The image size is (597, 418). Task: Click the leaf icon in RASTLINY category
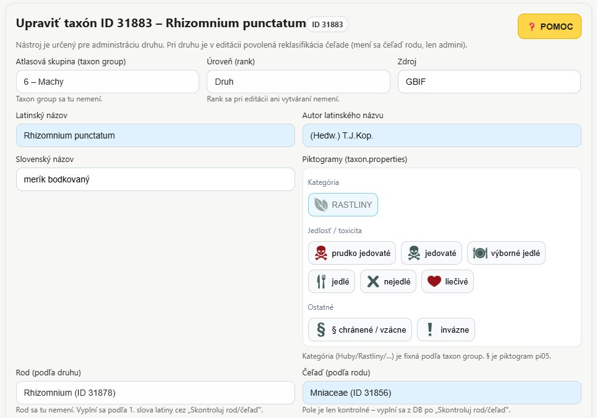(320, 205)
